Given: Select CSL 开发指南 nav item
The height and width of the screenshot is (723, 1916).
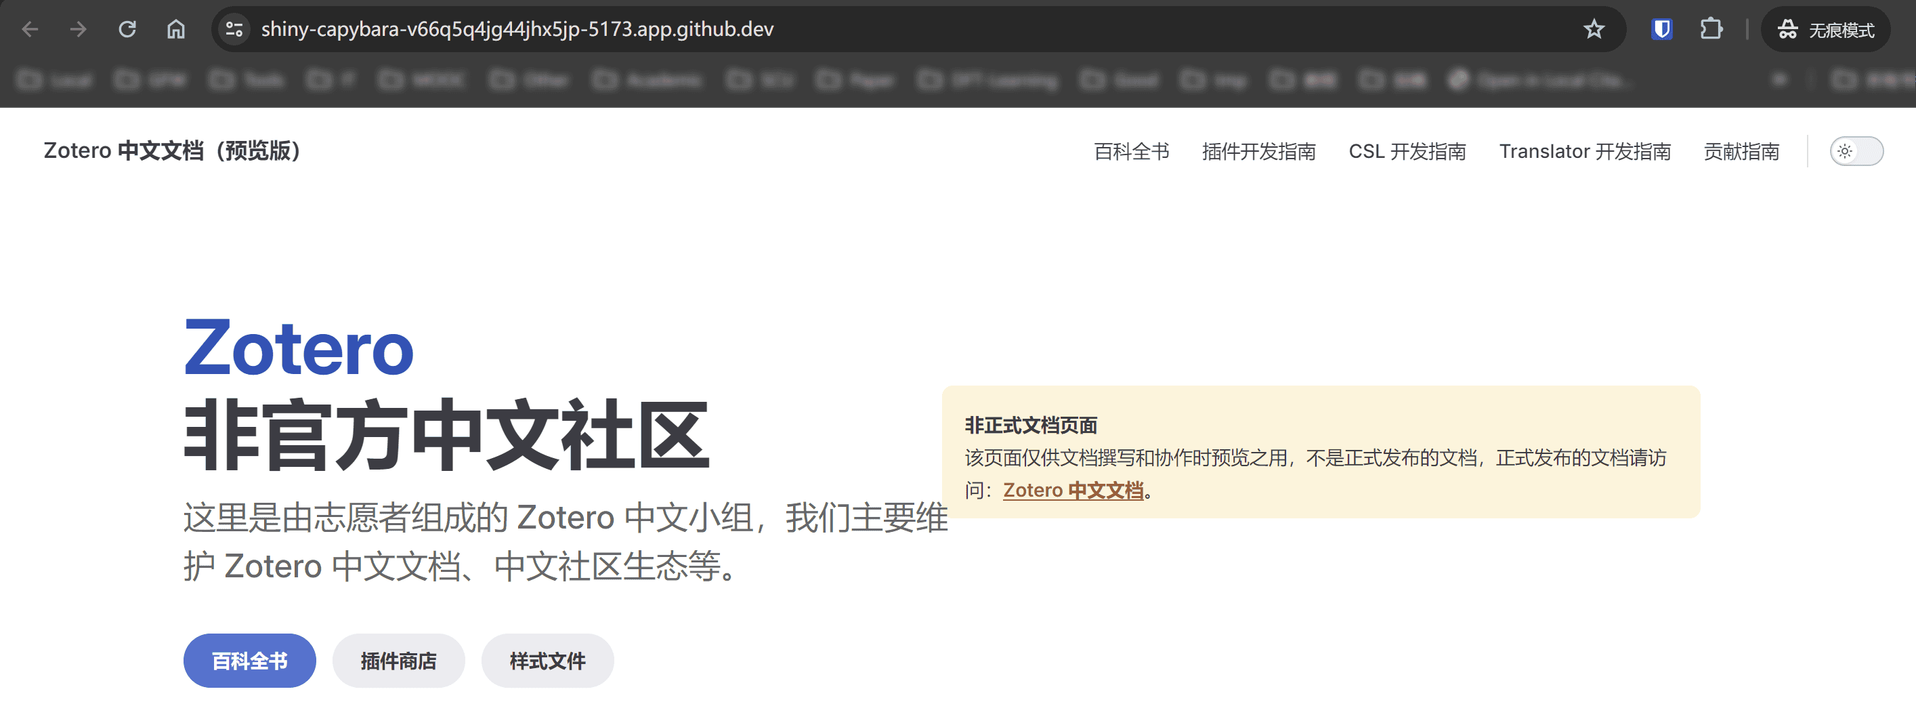Looking at the screenshot, I should (1407, 152).
